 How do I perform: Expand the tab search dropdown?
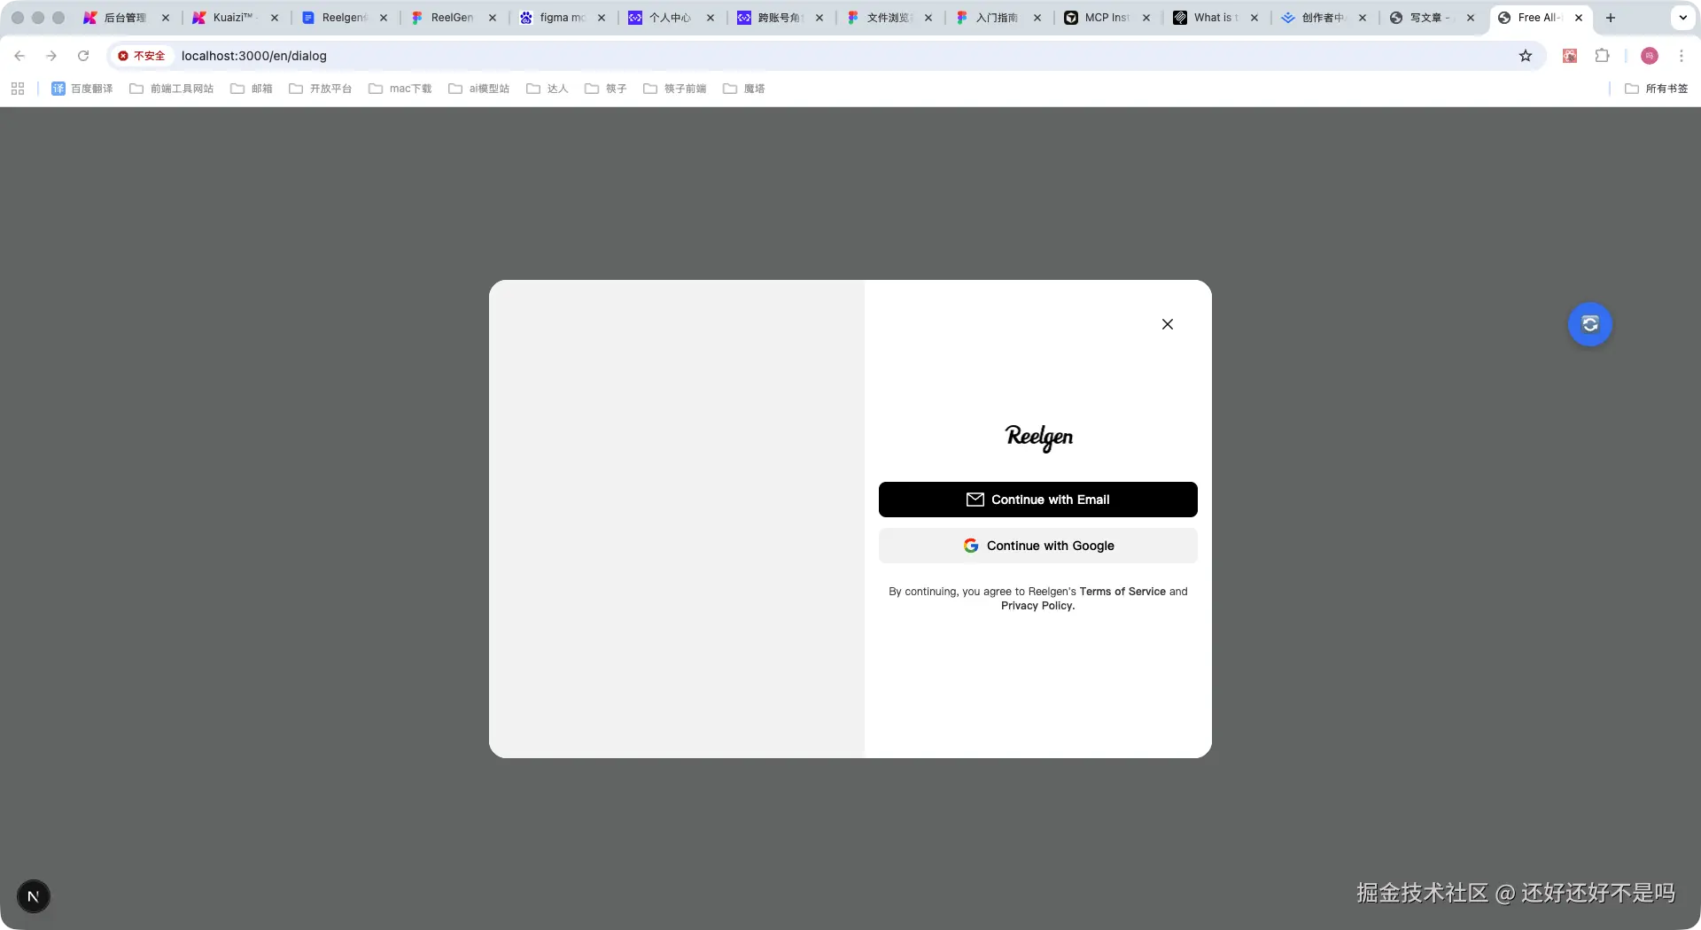pos(1682,18)
